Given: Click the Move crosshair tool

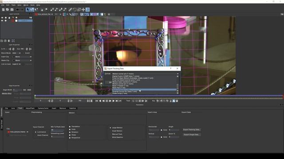Looking at the screenshot, I should 83,10.
